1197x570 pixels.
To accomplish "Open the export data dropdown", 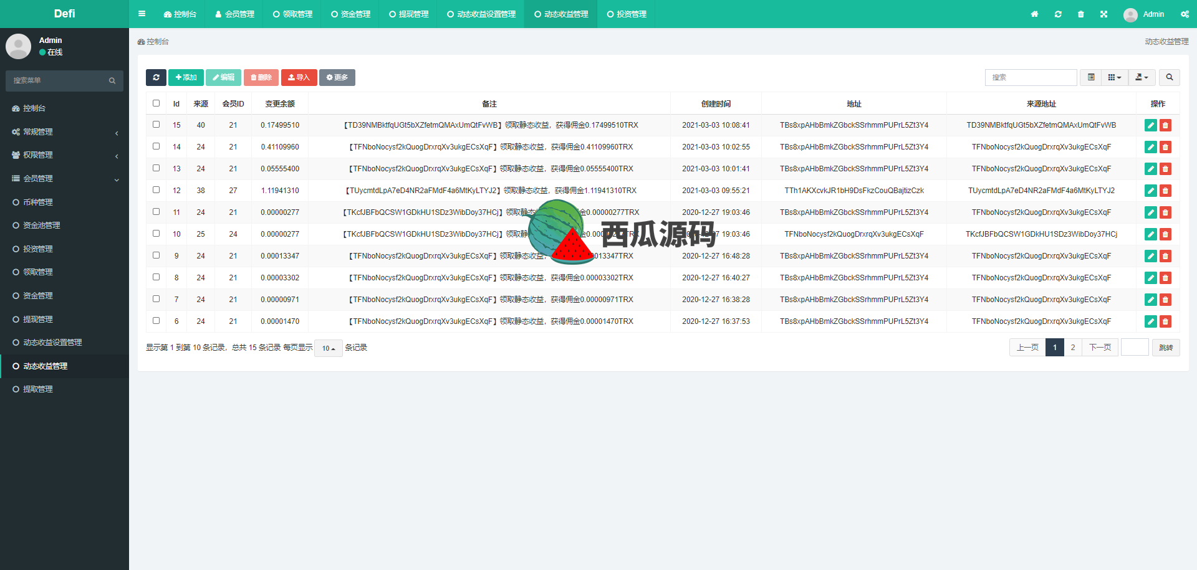I will [1142, 77].
